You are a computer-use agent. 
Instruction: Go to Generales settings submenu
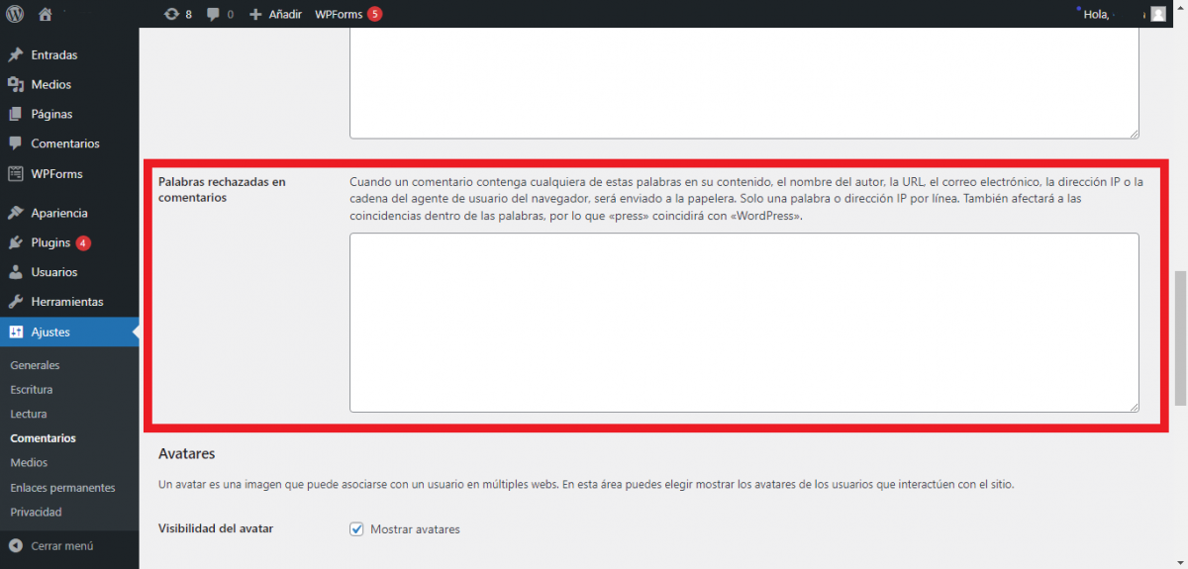35,365
